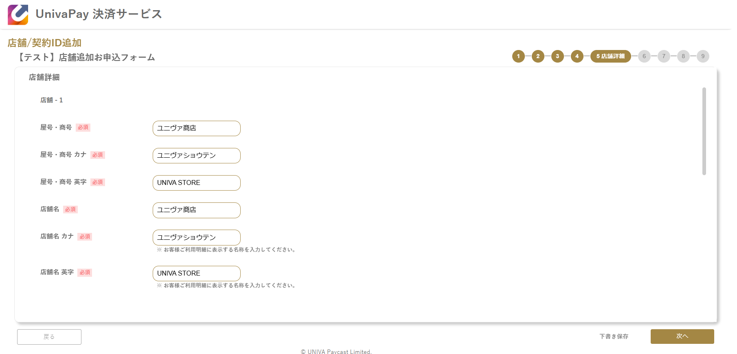Edit the 屋号・商号 カナ input field
The image size is (737, 354).
click(197, 156)
